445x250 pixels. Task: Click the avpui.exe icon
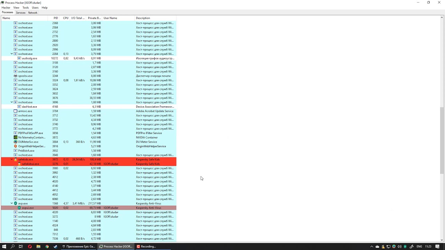click(19, 208)
